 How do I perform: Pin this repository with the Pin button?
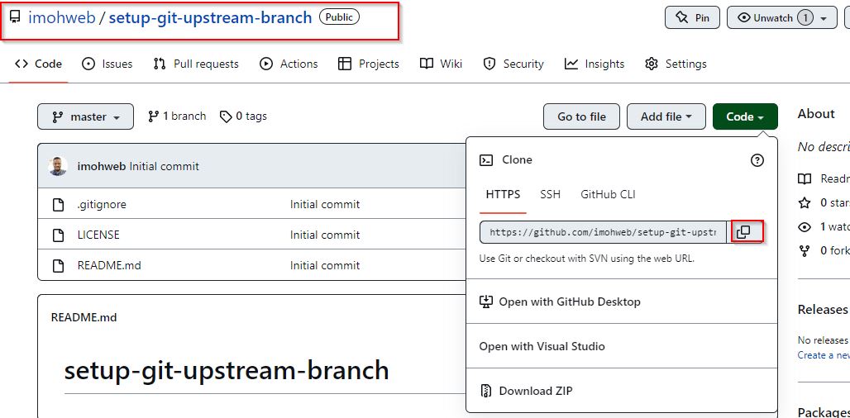(692, 17)
